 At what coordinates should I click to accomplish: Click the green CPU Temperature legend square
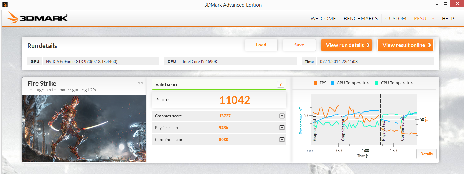[377, 83]
